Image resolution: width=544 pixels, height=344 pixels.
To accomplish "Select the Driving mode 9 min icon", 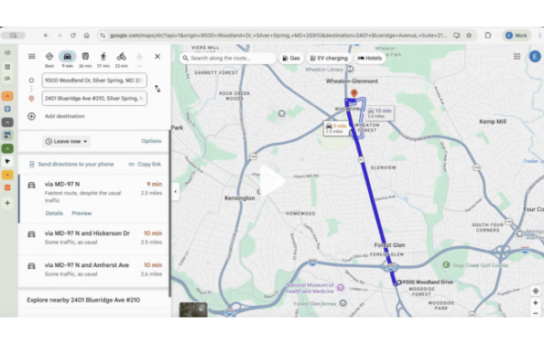I will pos(67,56).
